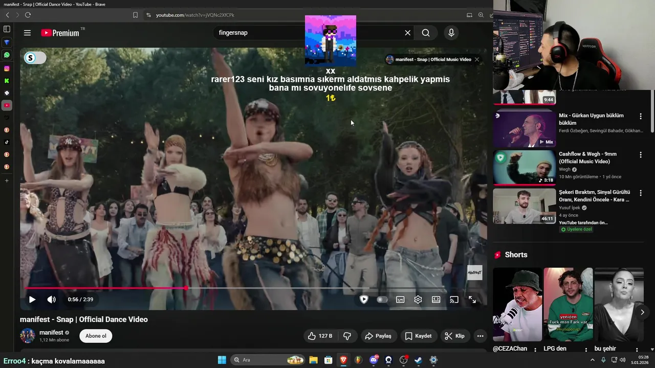Add a new item to the sidebar
The width and height of the screenshot is (655, 368).
click(x=7, y=180)
